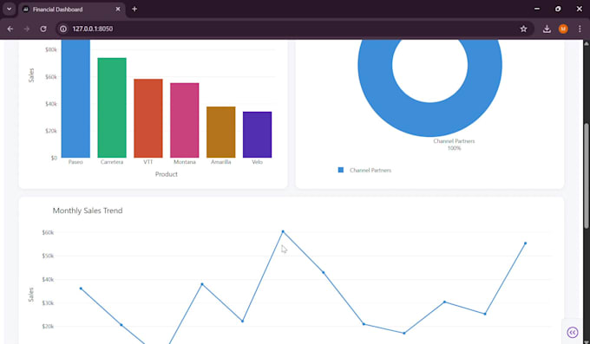Screen dimensions: 590x344
Task: Click the Montana axis label
Action: 184,162
